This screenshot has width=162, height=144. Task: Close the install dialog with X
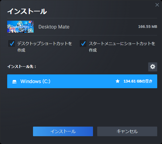157,5
